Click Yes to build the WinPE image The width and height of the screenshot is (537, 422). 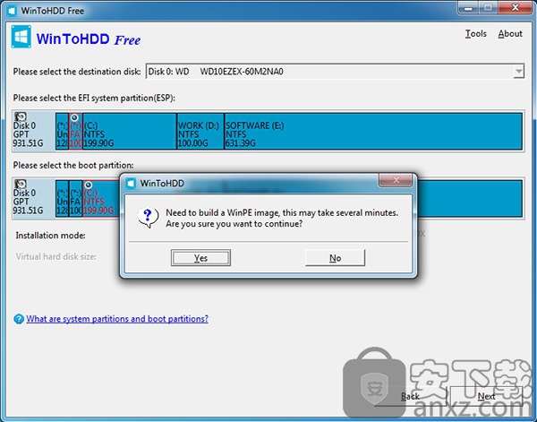pos(200,258)
